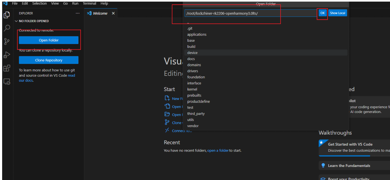Open the Selection menu
Image resolution: width=390 pixels, height=180 pixels.
point(39,3)
